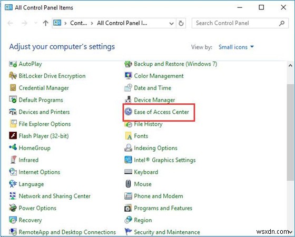
Task: Click the Intel Graphics Settings icon
Action: tap(129, 160)
